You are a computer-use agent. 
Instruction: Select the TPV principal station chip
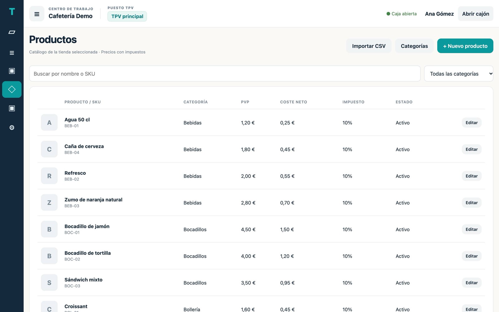click(x=127, y=16)
